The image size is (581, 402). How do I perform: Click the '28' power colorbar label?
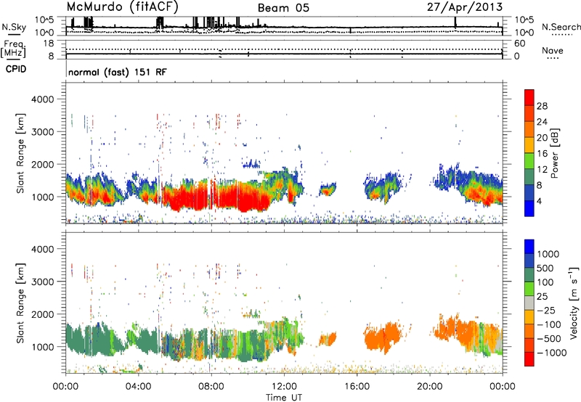coord(542,106)
